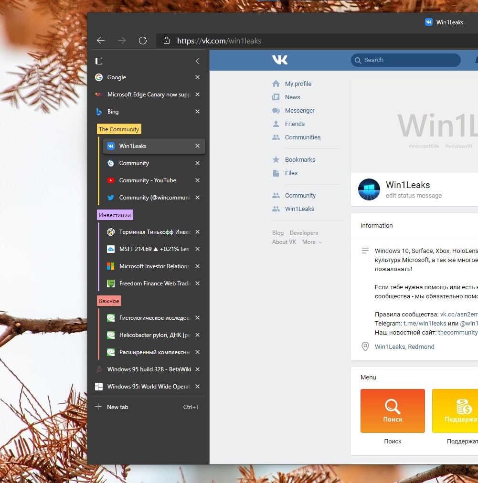The image size is (478, 483).
Task: Open Files in VK menu
Action: [291, 173]
